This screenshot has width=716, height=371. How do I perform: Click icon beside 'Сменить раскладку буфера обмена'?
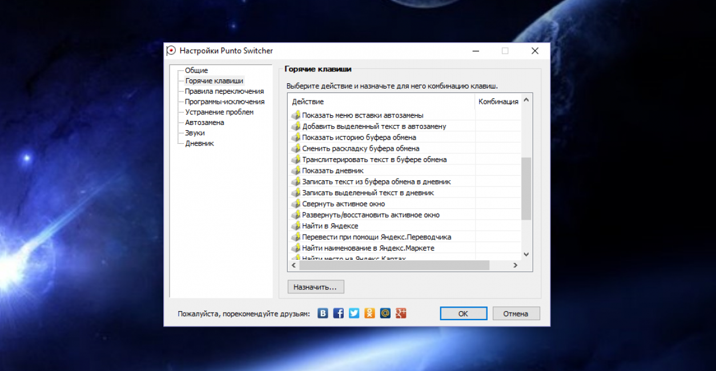(296, 148)
